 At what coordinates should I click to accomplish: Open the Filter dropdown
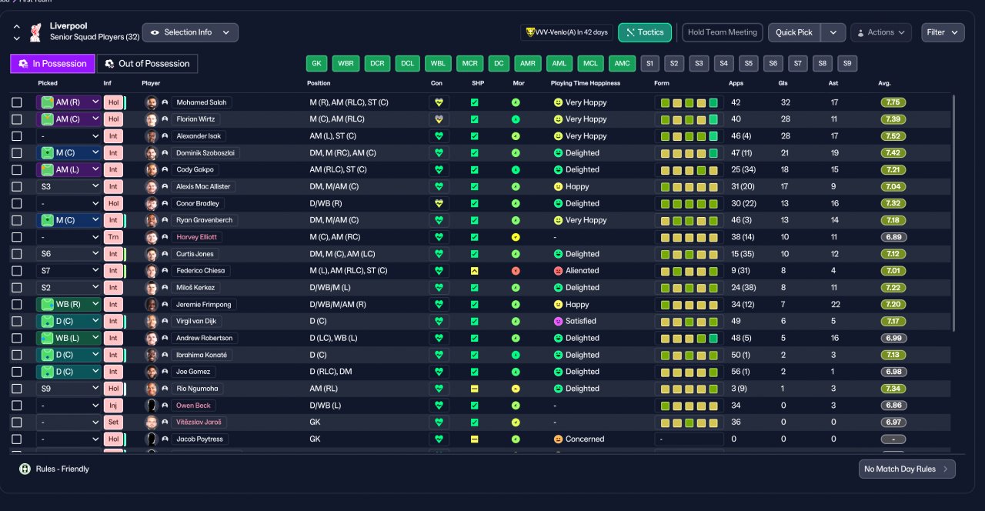pyautogui.click(x=943, y=32)
